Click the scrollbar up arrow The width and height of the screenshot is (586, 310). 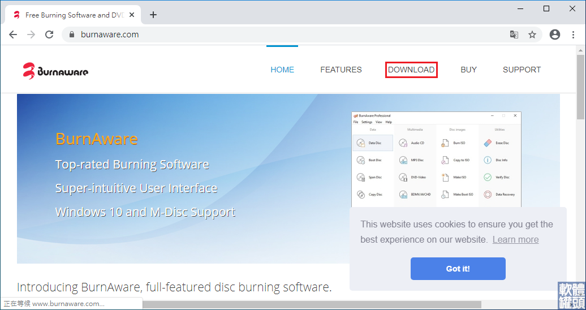[x=580, y=50]
